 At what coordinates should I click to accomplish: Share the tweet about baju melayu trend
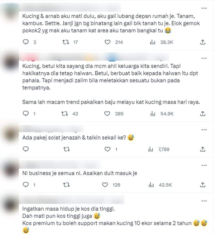(203, 114)
